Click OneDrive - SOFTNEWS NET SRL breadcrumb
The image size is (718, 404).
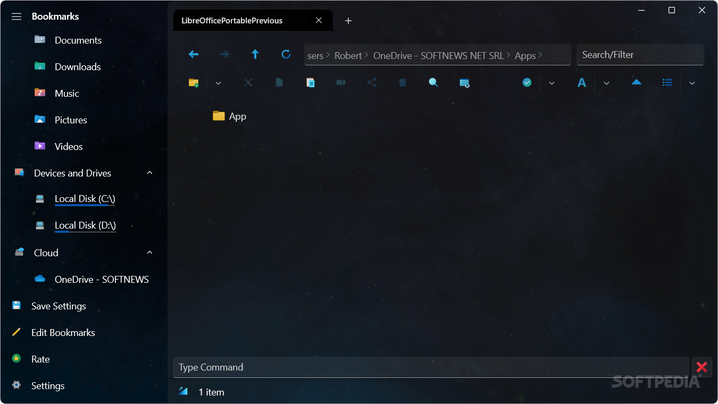439,56
